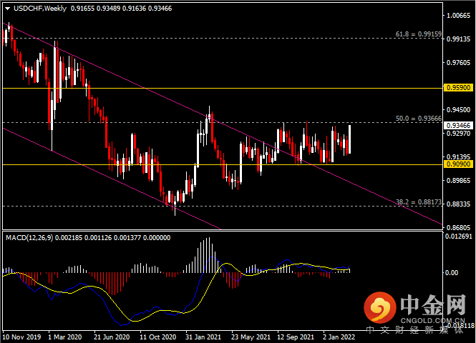Click the 21 Jun 2020 date marker
The width and height of the screenshot is (476, 343).
pyautogui.click(x=112, y=337)
